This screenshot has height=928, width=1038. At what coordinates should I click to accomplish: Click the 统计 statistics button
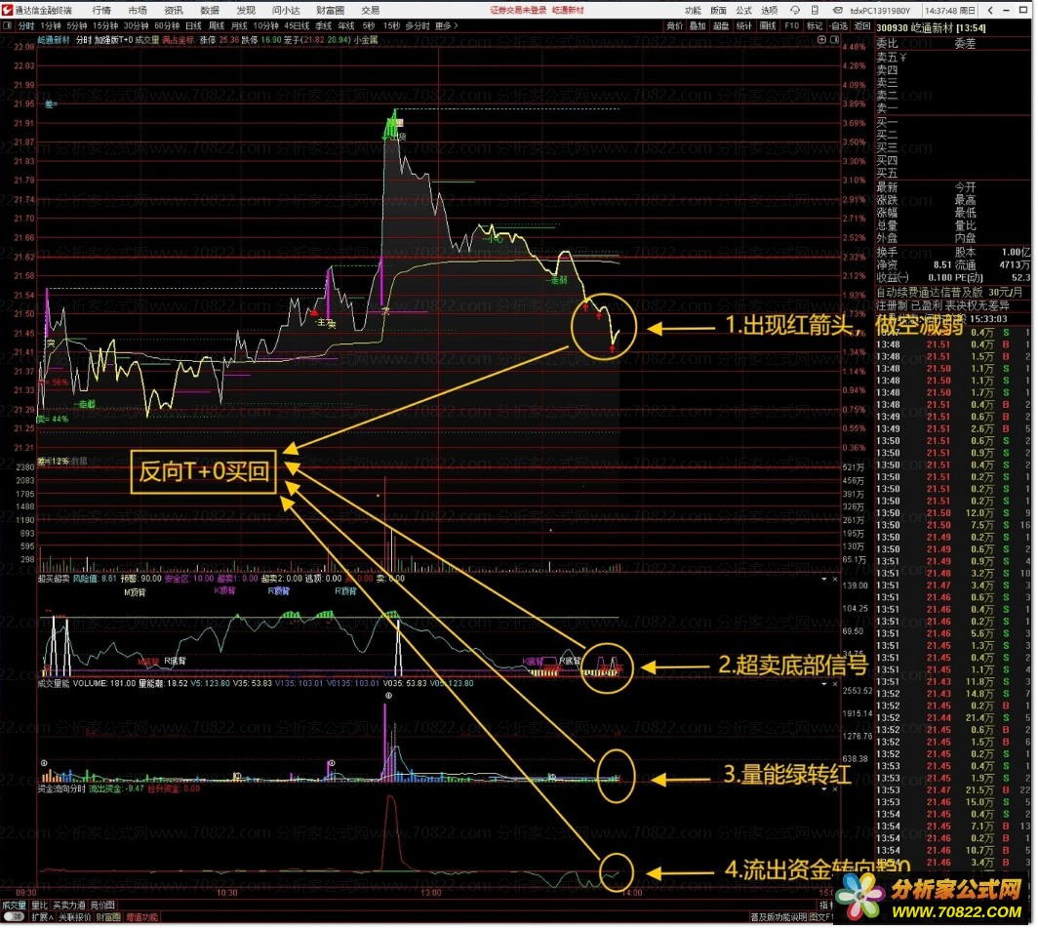tap(744, 25)
